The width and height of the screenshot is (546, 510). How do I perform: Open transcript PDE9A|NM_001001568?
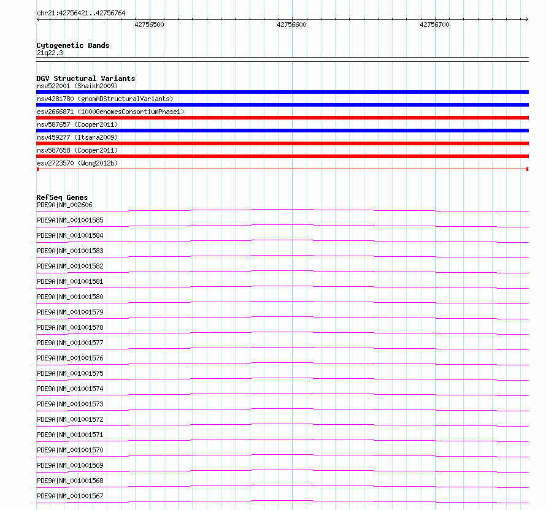click(x=70, y=481)
